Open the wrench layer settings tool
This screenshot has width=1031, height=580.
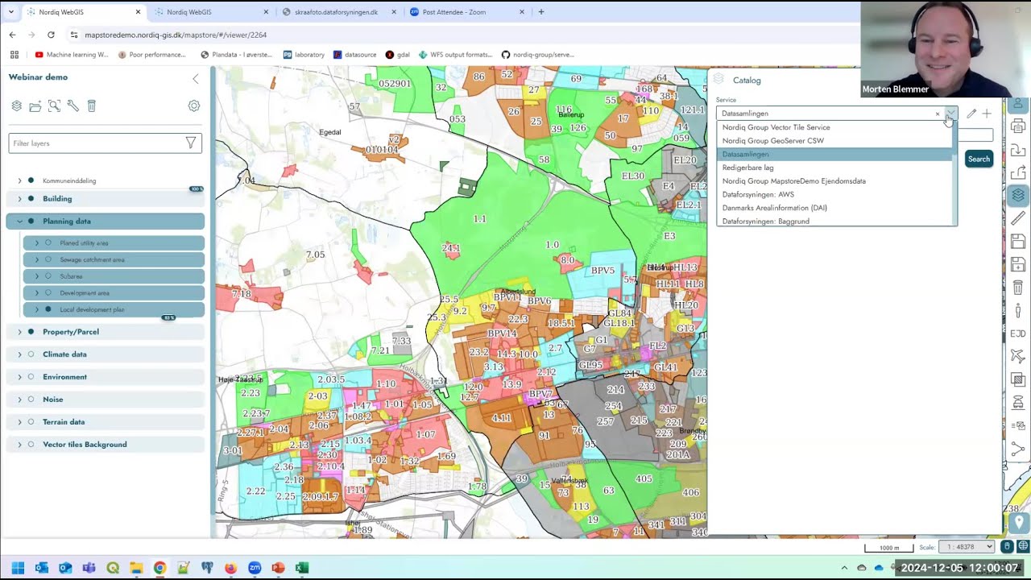(72, 106)
